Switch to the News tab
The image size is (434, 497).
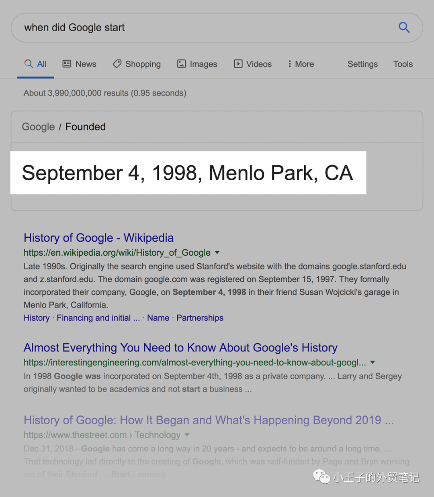tap(80, 64)
